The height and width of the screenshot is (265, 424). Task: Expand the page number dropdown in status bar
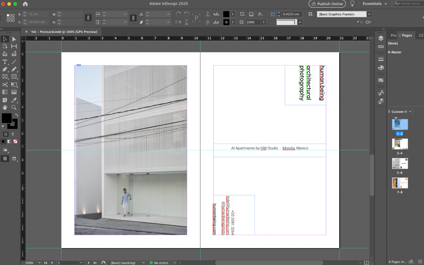(81, 263)
